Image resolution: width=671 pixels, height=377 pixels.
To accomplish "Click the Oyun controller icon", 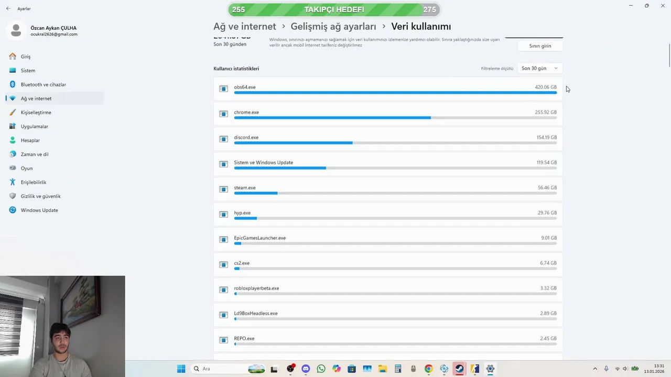I will pyautogui.click(x=13, y=168).
